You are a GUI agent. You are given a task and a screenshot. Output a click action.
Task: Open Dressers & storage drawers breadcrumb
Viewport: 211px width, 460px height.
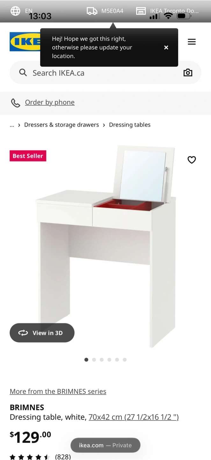pos(62,125)
